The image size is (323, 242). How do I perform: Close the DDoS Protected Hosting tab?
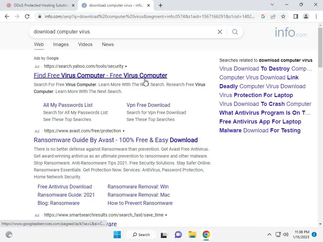[x=73, y=5]
